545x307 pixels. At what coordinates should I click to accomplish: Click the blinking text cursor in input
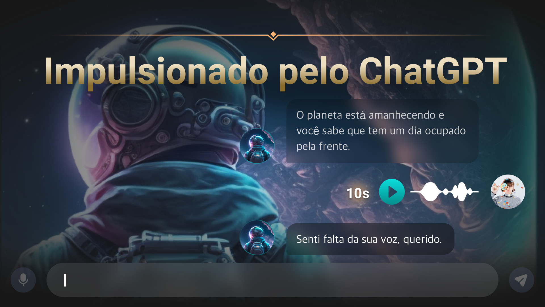pos(65,280)
